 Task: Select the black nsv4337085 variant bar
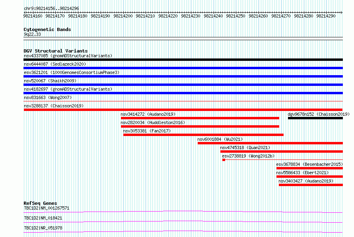click(x=183, y=60)
